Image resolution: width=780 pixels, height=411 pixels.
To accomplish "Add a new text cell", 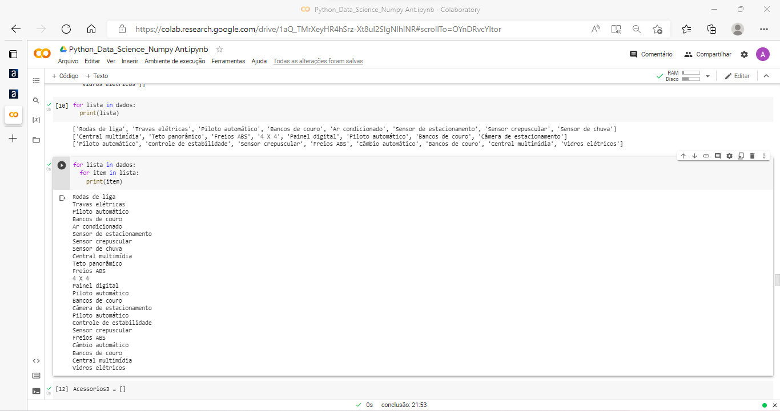I will click(97, 76).
